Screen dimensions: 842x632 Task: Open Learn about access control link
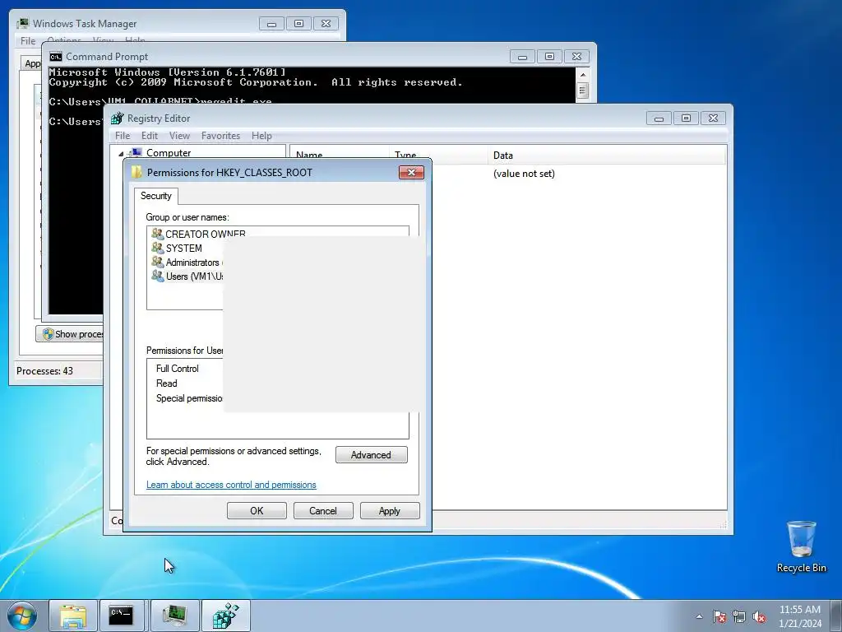click(x=231, y=485)
